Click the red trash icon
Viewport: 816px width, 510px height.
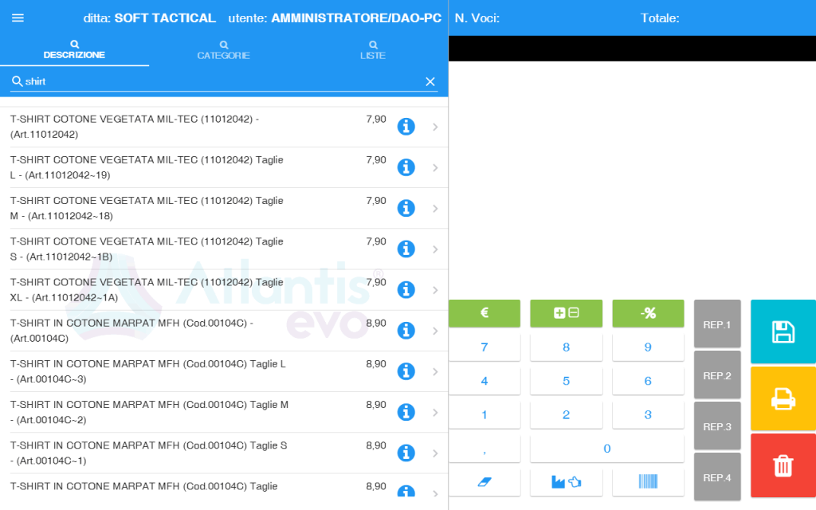[x=782, y=465]
